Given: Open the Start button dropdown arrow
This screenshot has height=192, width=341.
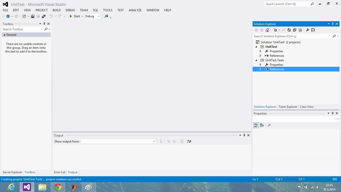Looking at the screenshot, I should 82,16.
